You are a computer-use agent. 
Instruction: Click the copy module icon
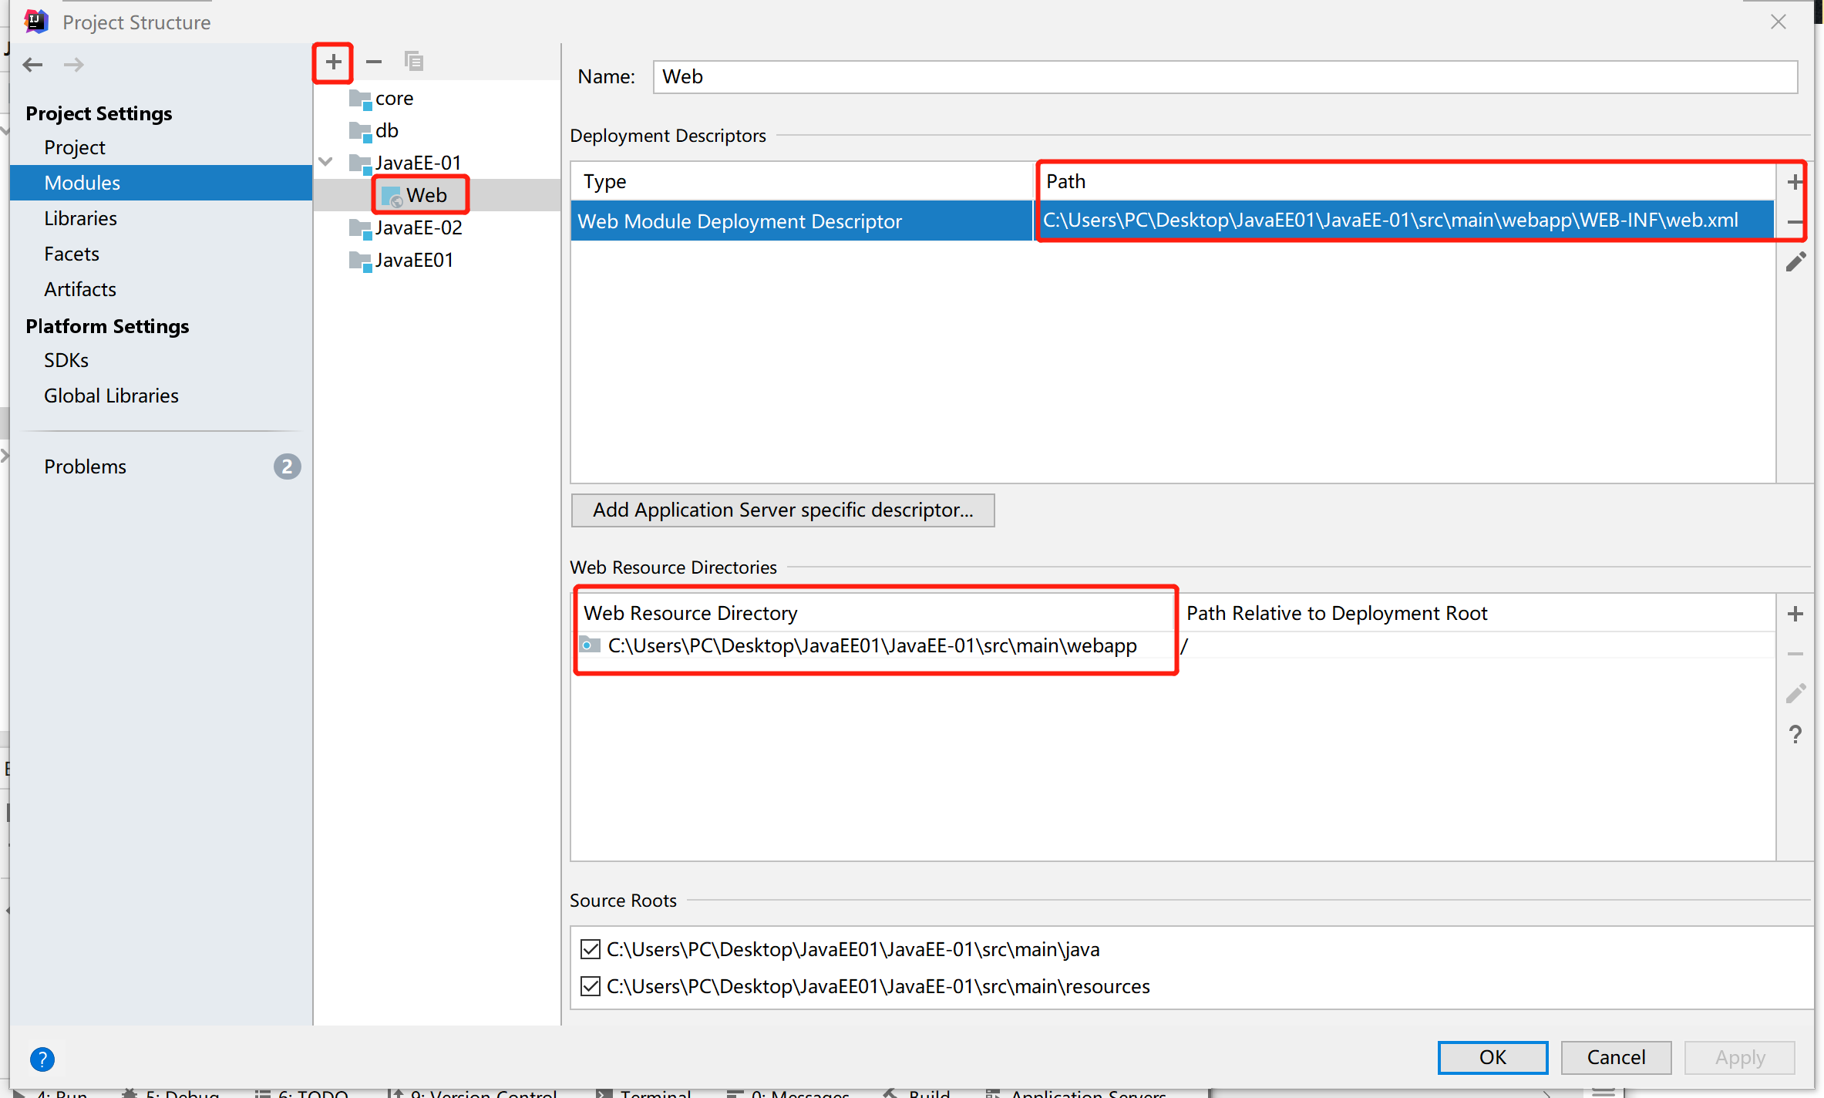pyautogui.click(x=414, y=62)
